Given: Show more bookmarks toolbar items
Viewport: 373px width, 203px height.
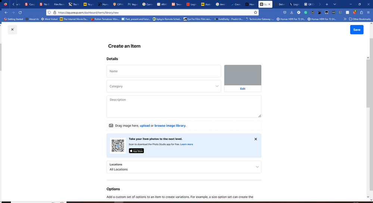Looking at the screenshot, I should 345,19.
